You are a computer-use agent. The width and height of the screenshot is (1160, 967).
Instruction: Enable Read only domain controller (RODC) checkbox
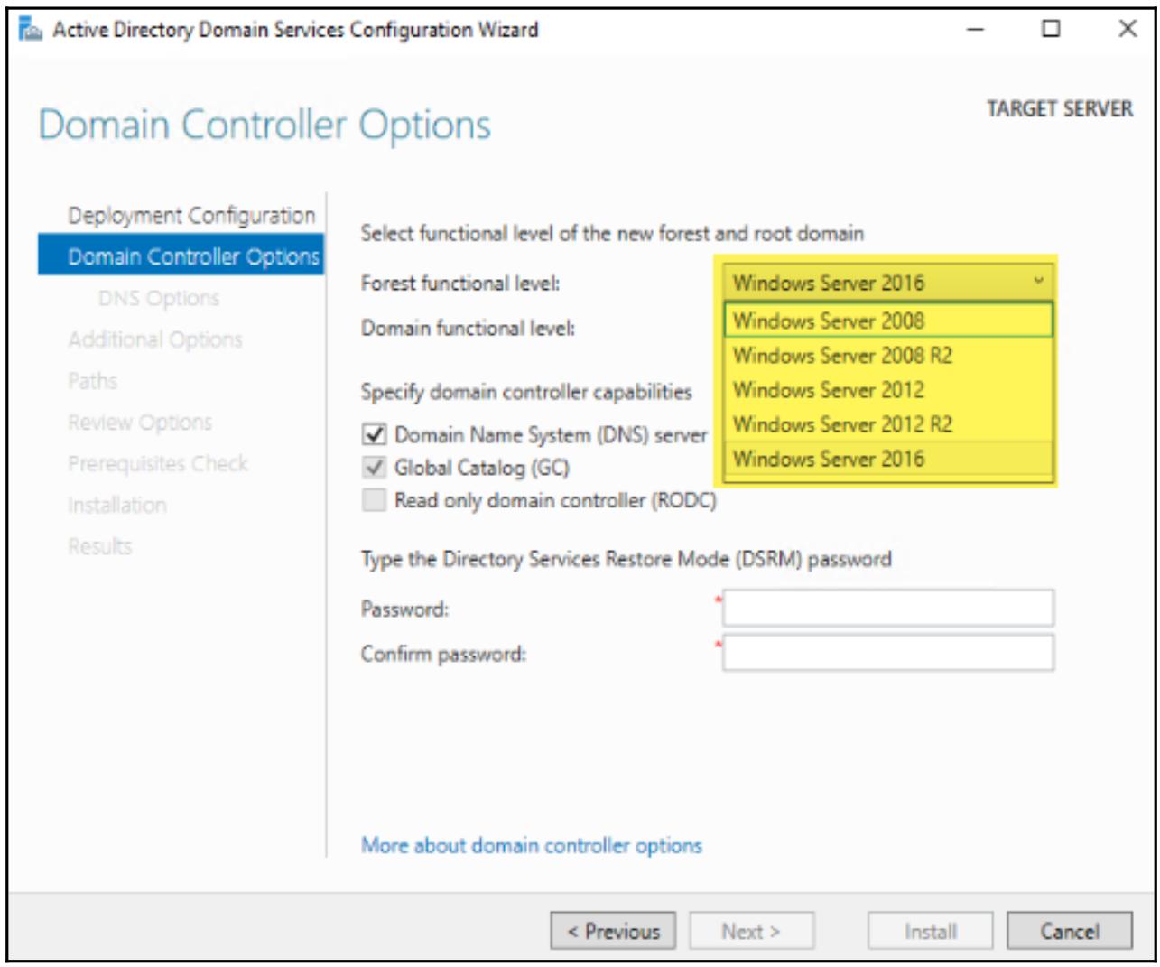(374, 500)
